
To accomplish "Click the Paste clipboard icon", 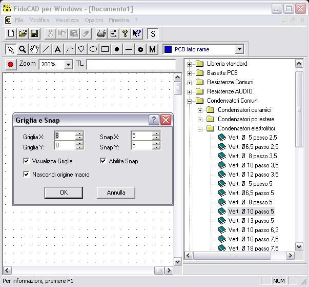I will [x=74, y=33].
